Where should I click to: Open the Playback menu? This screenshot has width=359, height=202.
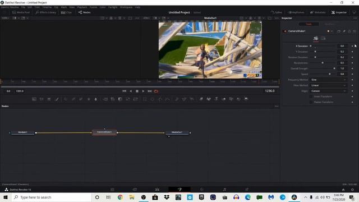(x=82, y=7)
